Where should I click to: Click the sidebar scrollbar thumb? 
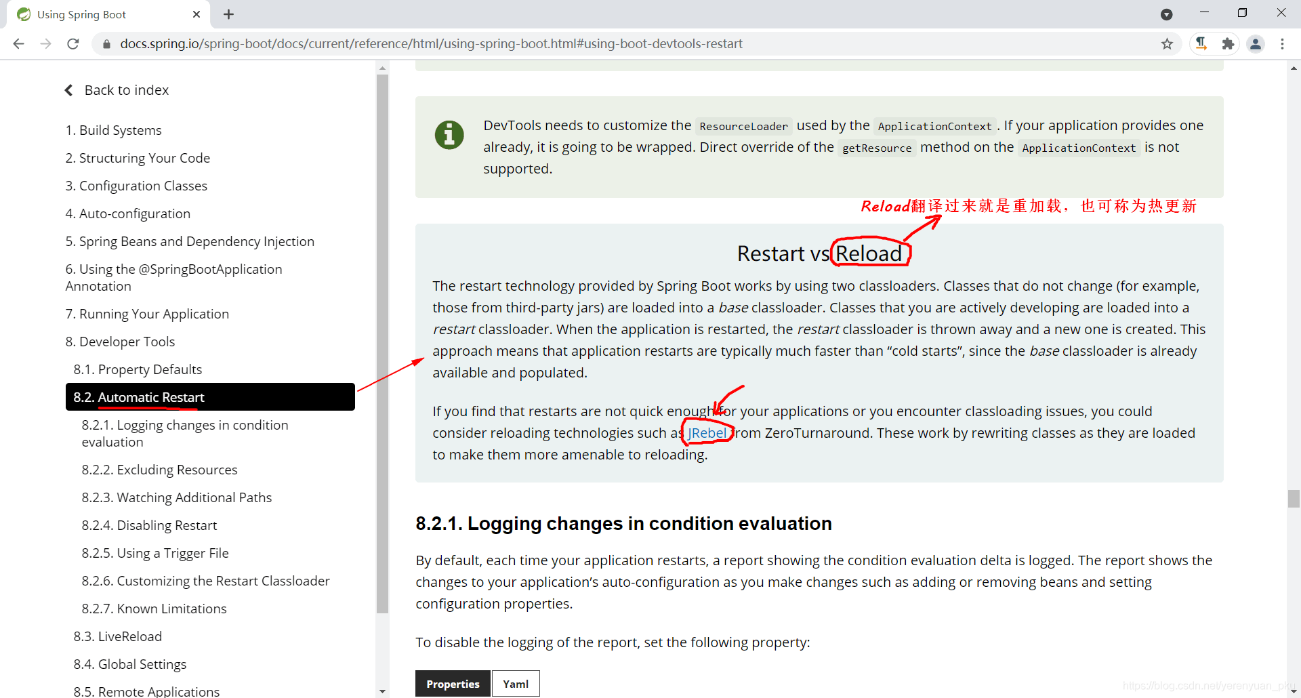click(383, 344)
